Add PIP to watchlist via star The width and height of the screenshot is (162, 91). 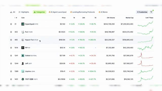(x=11, y=48)
